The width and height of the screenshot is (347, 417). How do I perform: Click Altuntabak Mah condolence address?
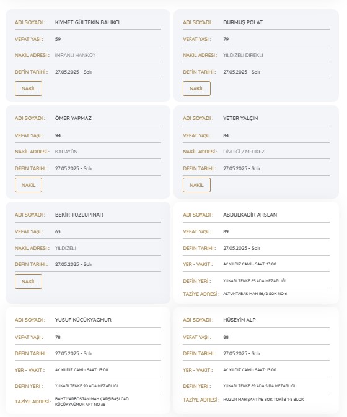coord(255,294)
